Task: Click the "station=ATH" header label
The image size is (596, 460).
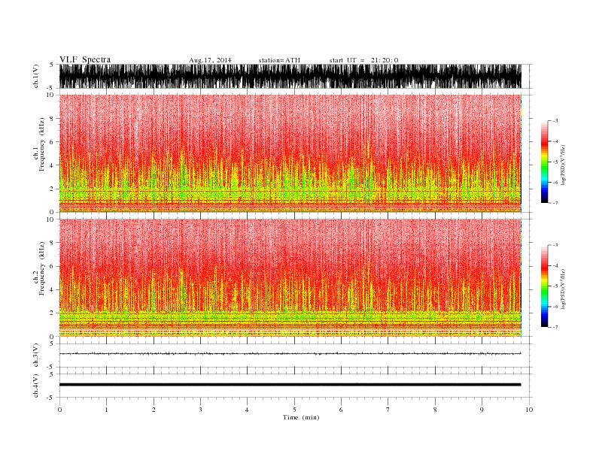Action: [x=279, y=60]
